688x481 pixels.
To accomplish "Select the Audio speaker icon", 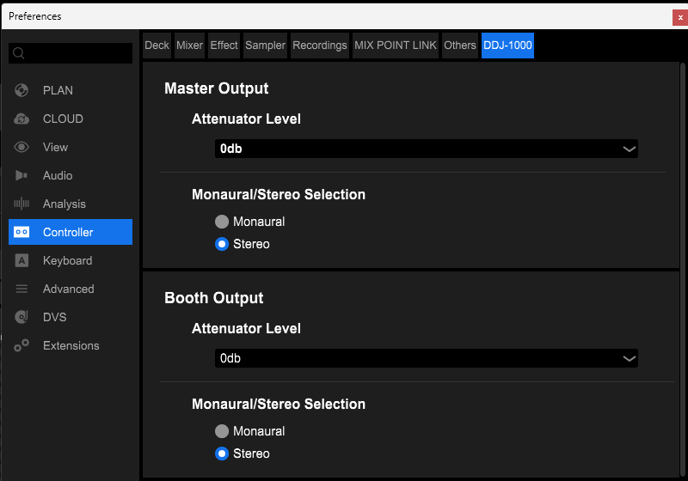I will 21,176.
